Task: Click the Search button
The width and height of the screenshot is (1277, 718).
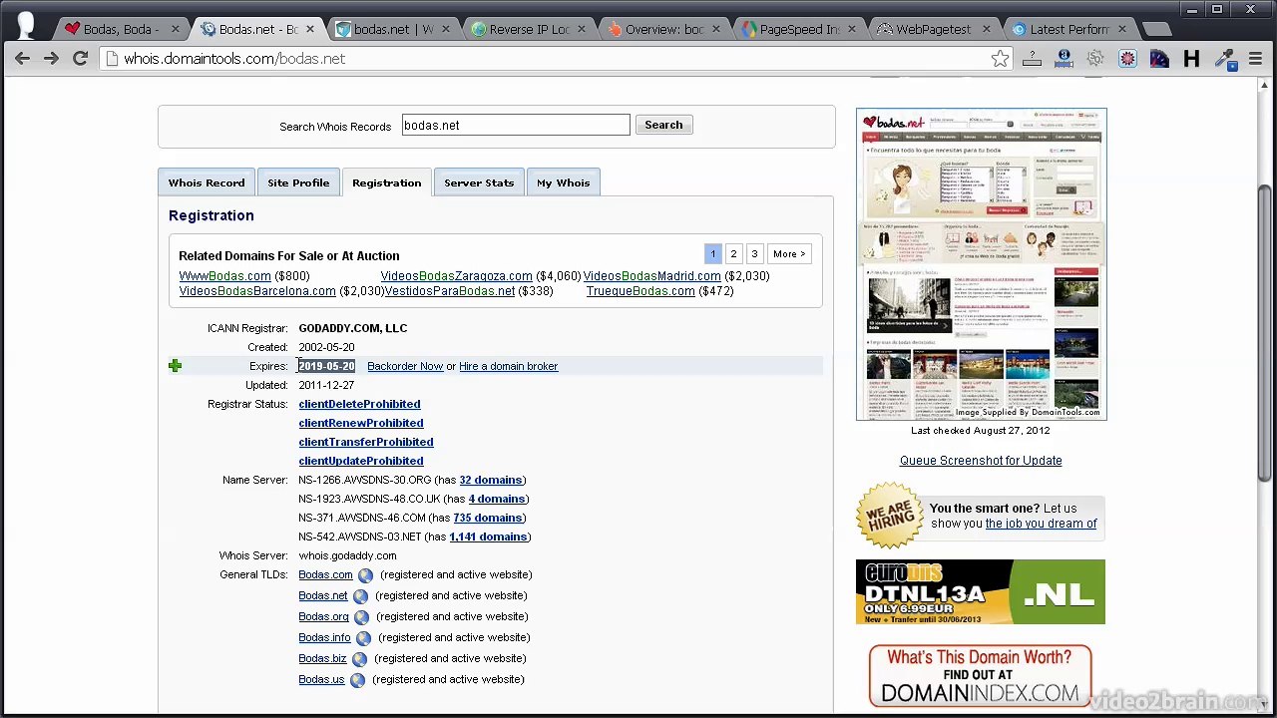Action: pyautogui.click(x=663, y=125)
